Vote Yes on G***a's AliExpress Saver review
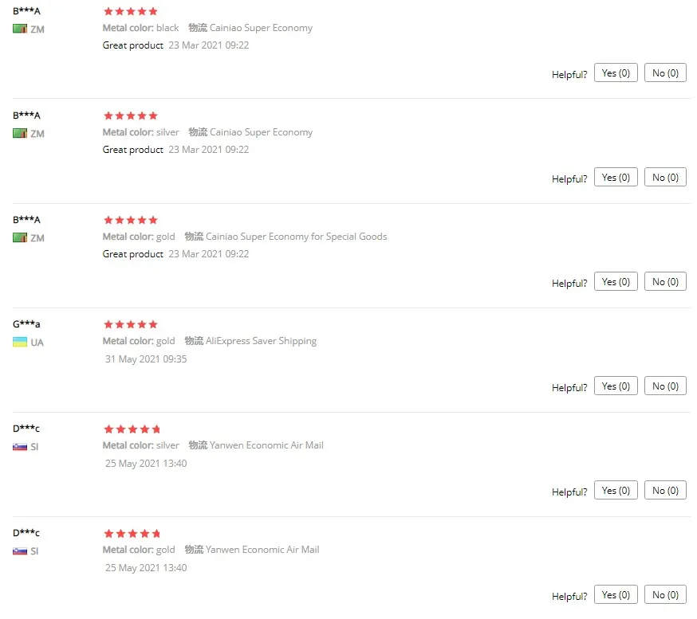Image resolution: width=697 pixels, height=619 pixels. click(x=616, y=386)
